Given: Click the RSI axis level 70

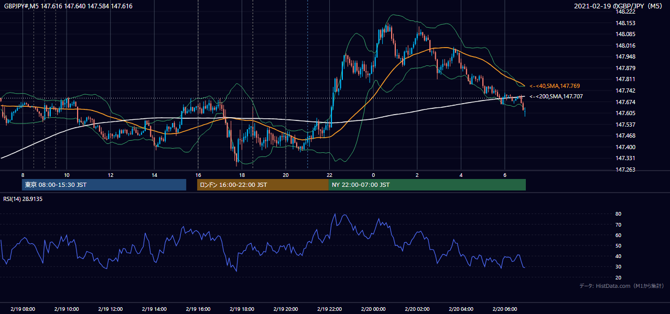Looking at the screenshot, I should point(618,225).
